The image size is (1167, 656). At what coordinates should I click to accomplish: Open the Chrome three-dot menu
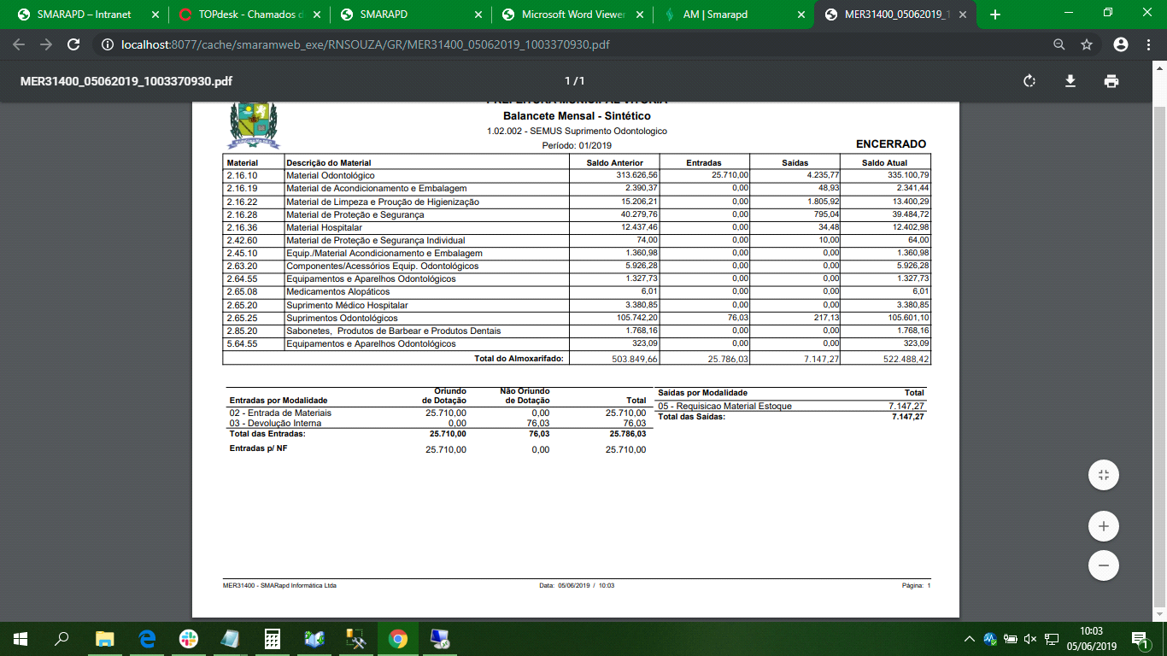[x=1147, y=44]
